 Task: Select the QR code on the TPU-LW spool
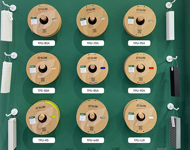point(140,128)
